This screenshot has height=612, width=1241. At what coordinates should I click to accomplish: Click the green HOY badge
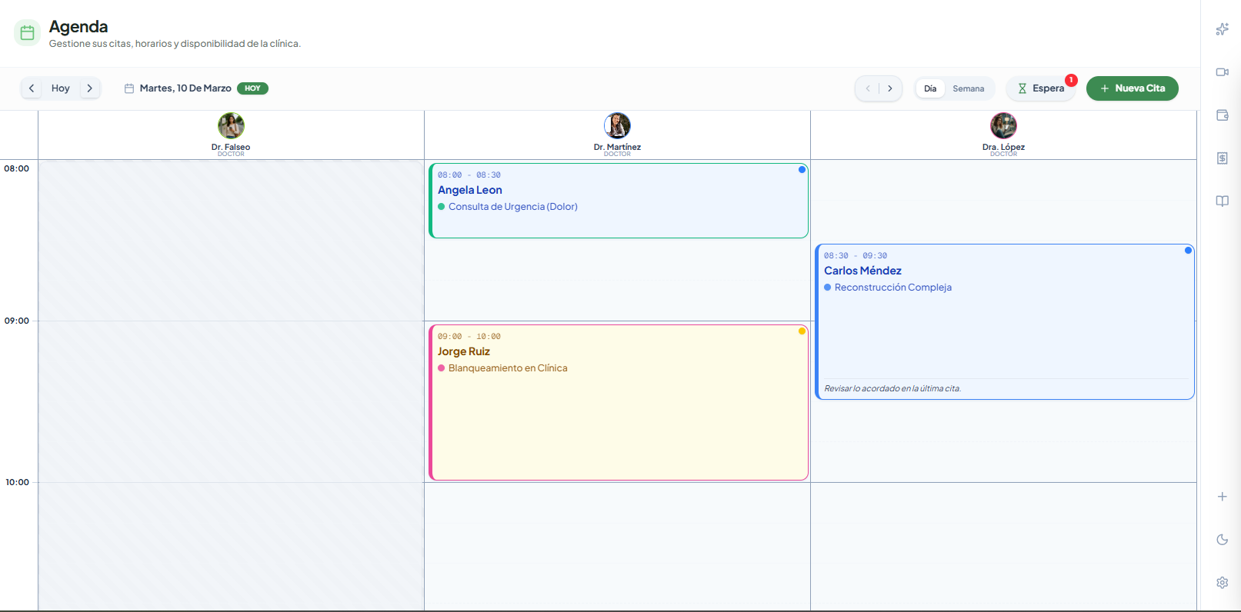(x=252, y=88)
